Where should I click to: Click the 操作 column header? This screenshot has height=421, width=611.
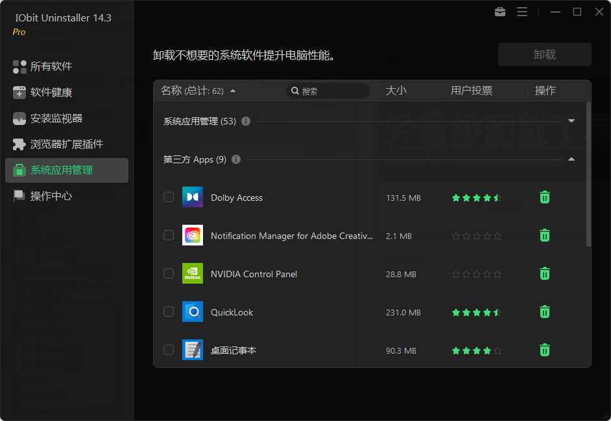[545, 91]
